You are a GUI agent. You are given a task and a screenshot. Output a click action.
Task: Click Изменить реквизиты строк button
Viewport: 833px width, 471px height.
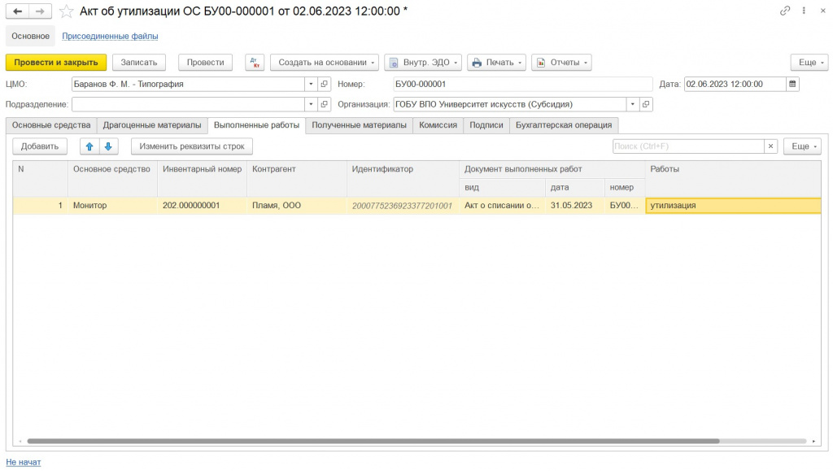[192, 146]
